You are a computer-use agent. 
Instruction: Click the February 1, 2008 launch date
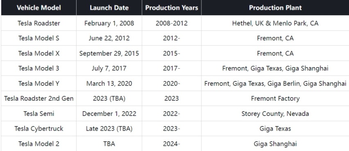pyautogui.click(x=109, y=23)
